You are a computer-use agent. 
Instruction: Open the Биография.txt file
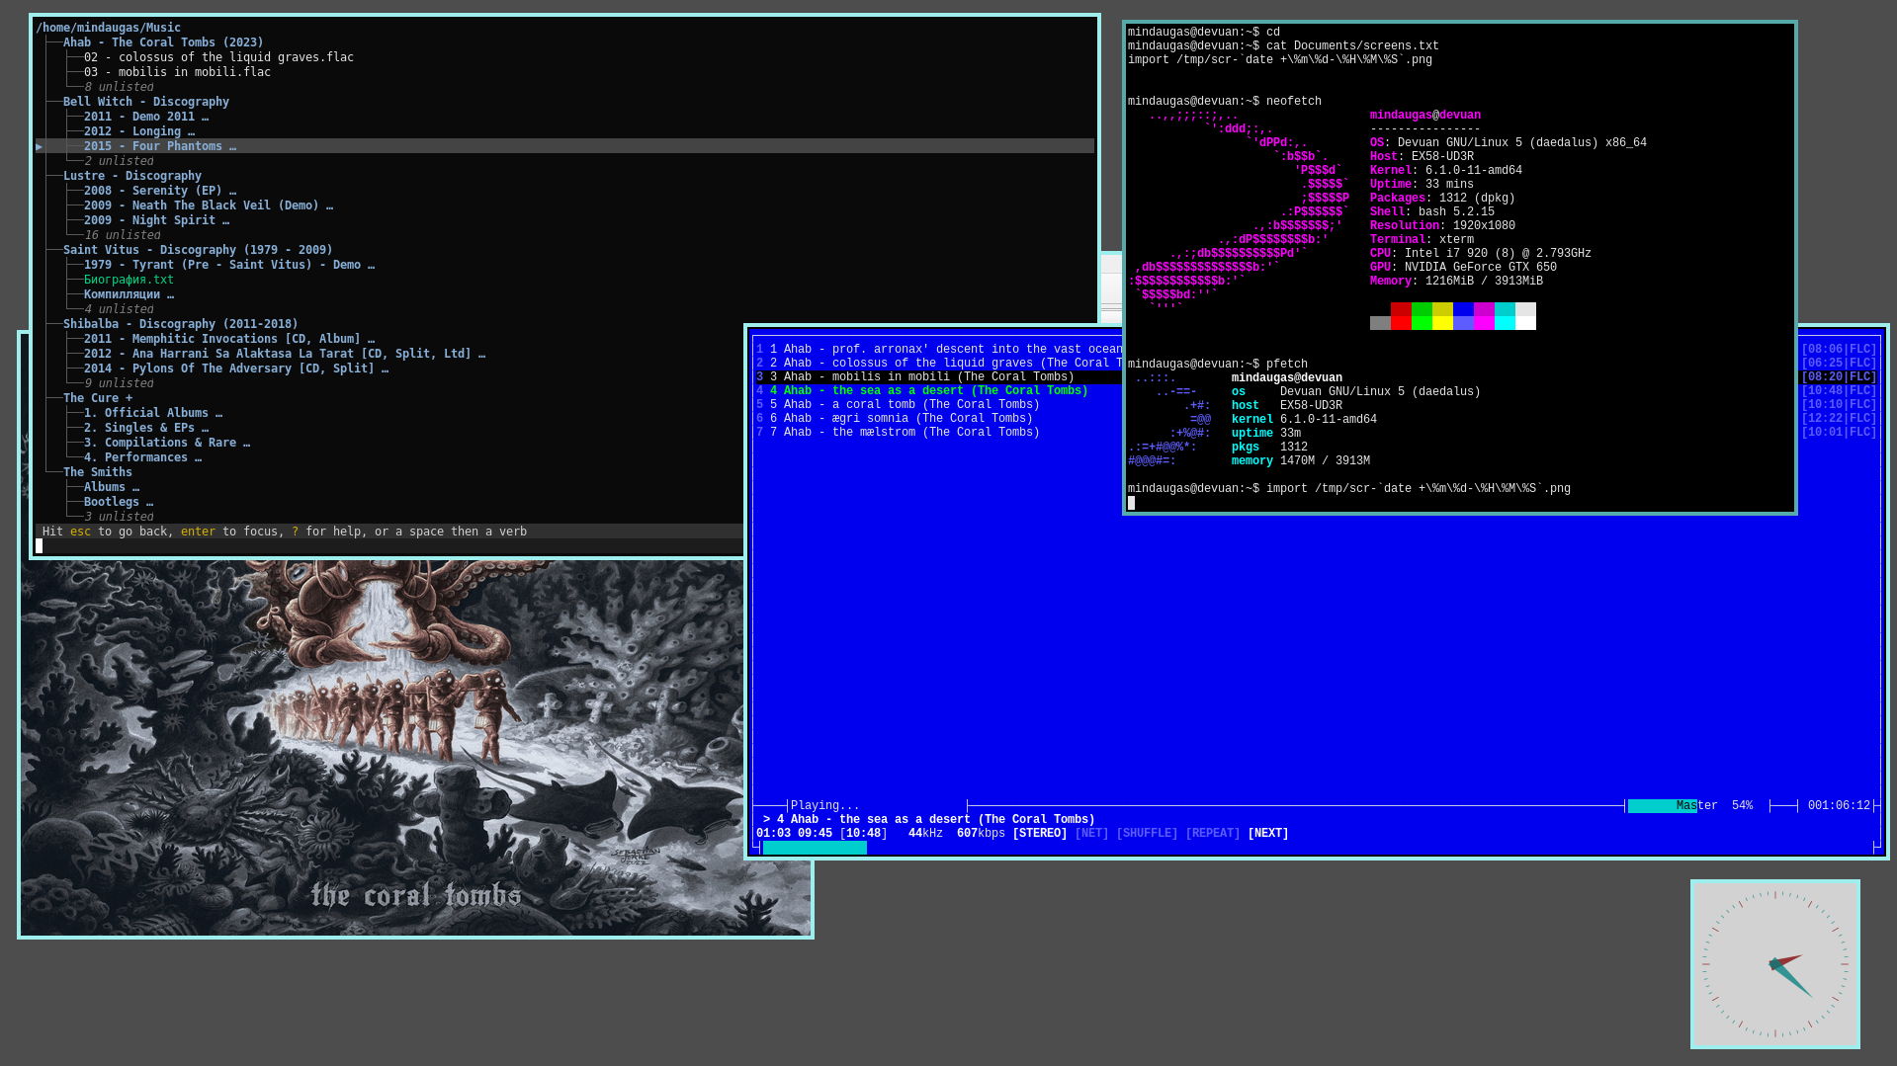[x=129, y=280]
